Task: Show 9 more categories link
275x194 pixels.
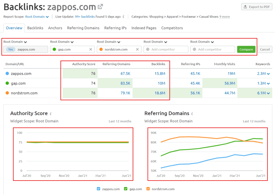Action: coord(225,17)
